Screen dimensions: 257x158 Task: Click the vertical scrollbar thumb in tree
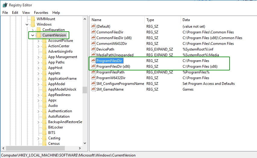click(85, 90)
